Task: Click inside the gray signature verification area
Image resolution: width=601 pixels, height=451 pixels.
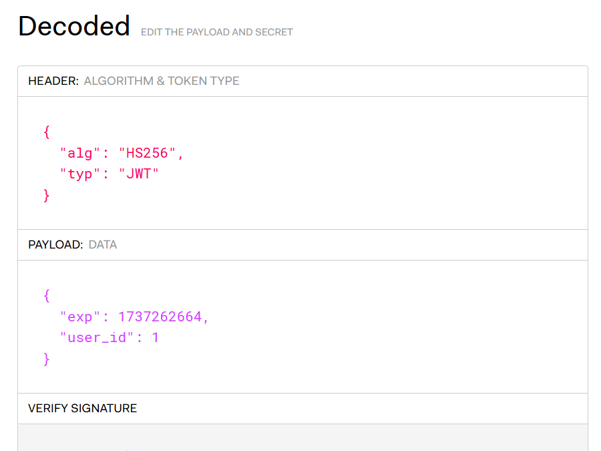Action: click(x=300, y=438)
